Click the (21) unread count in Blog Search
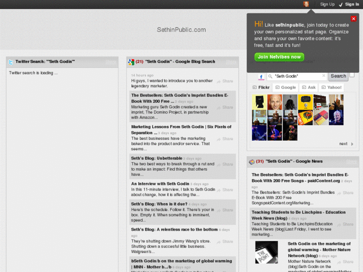 139,61
